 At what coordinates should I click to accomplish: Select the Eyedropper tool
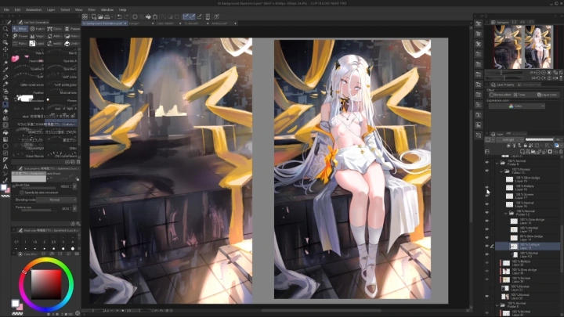(x=5, y=69)
